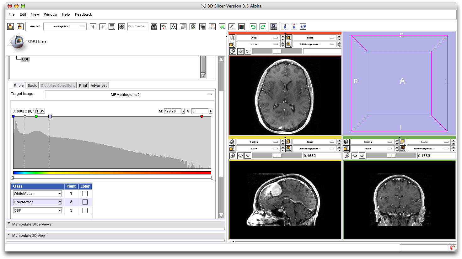Toggle the WhiteMatter color checkbox
This screenshot has width=462, height=259.
85,194
